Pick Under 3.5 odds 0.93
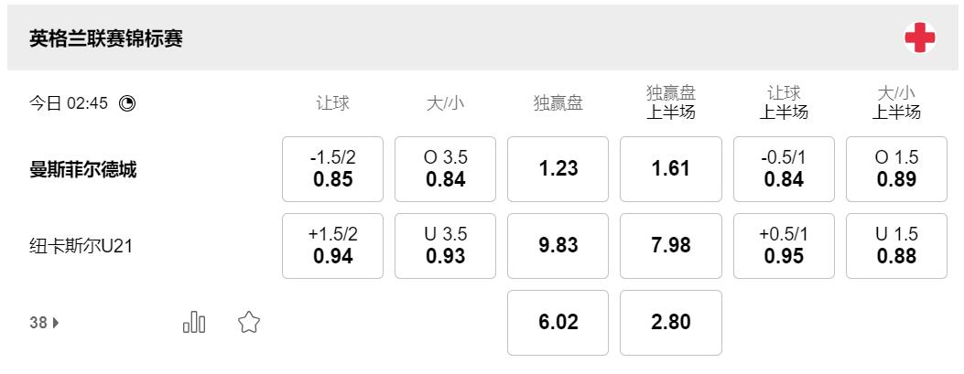The height and width of the screenshot is (374, 964). (445, 246)
